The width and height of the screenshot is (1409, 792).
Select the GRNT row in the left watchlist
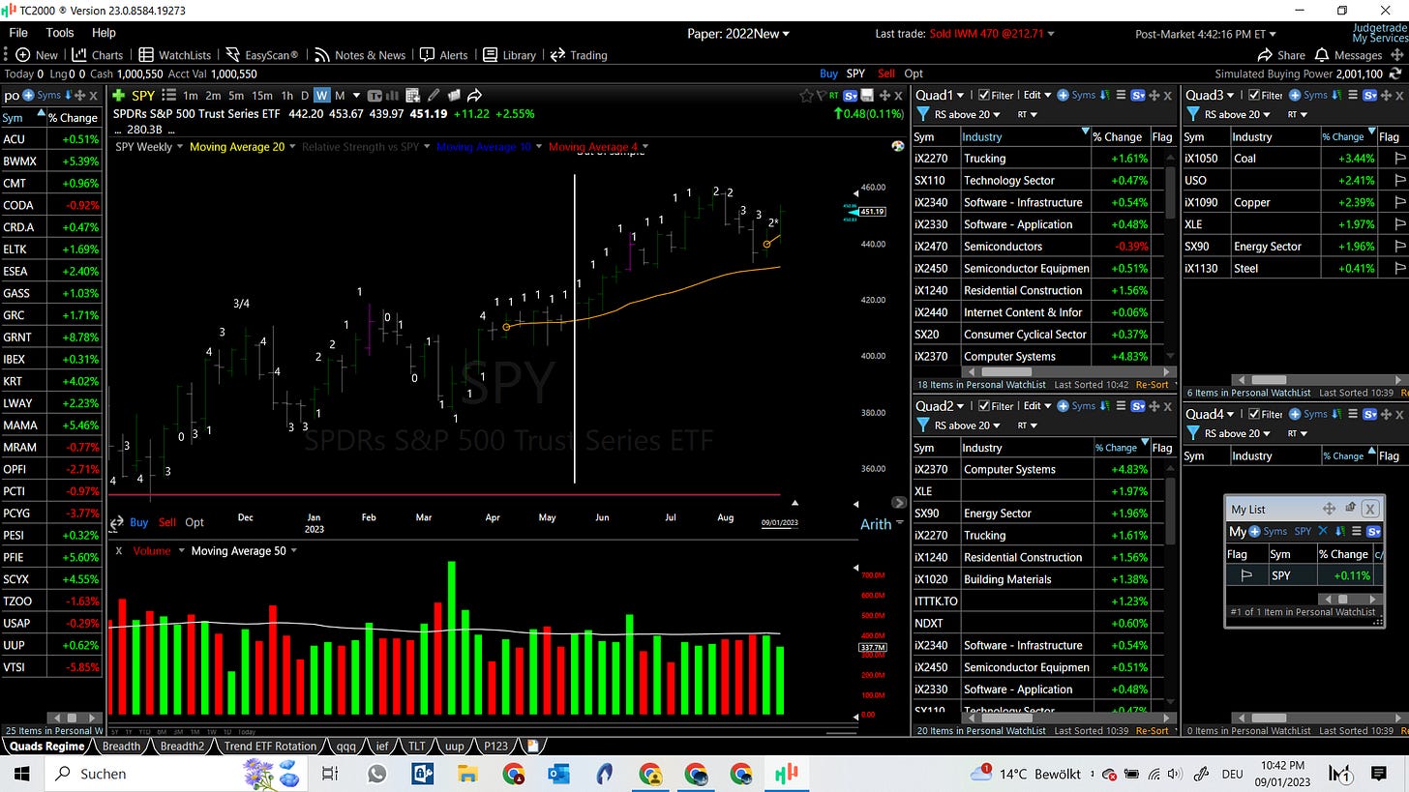(50, 337)
